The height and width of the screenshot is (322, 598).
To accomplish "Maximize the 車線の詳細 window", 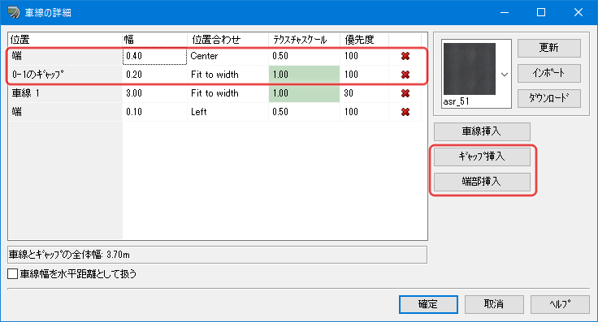I will (541, 12).
